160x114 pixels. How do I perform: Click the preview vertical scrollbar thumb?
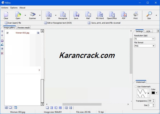tap(131, 56)
